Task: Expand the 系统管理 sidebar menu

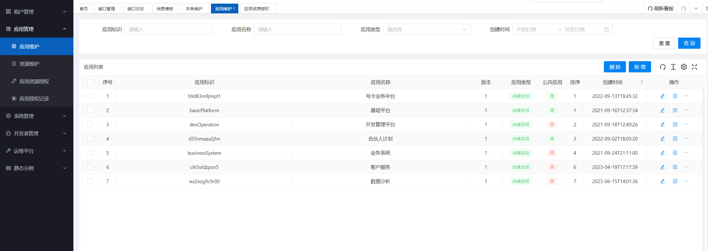Action: coord(37,116)
